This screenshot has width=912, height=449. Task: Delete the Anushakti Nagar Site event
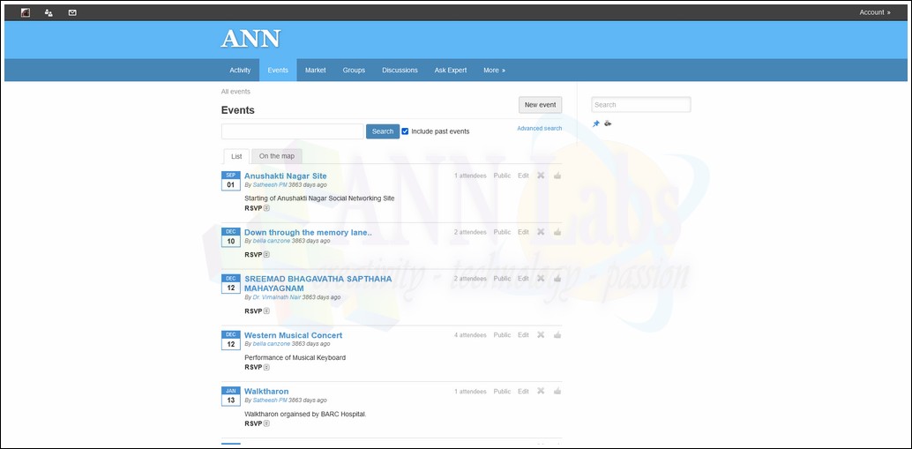pyautogui.click(x=541, y=176)
